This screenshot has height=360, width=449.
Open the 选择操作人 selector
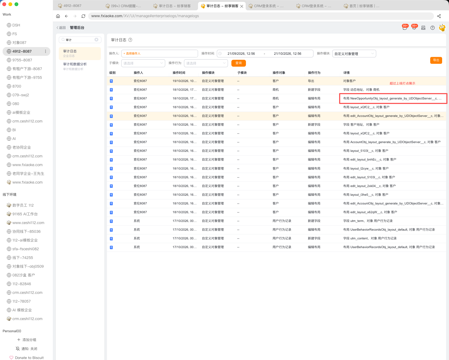click(x=159, y=53)
